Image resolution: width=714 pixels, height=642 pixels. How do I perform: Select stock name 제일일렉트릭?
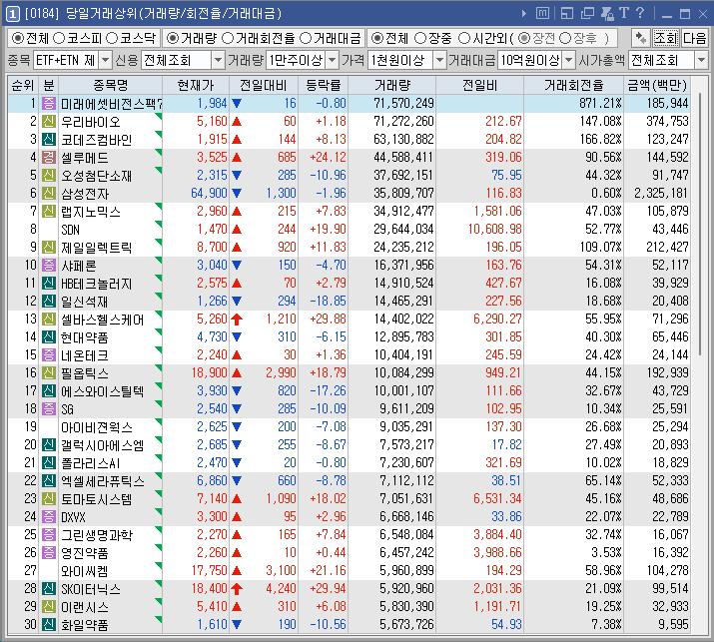coord(97,248)
